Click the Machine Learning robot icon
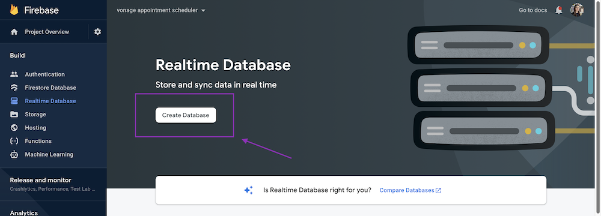 14,154
